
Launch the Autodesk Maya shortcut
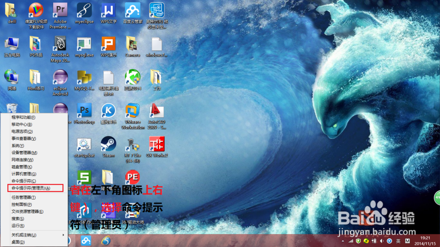[60, 49]
